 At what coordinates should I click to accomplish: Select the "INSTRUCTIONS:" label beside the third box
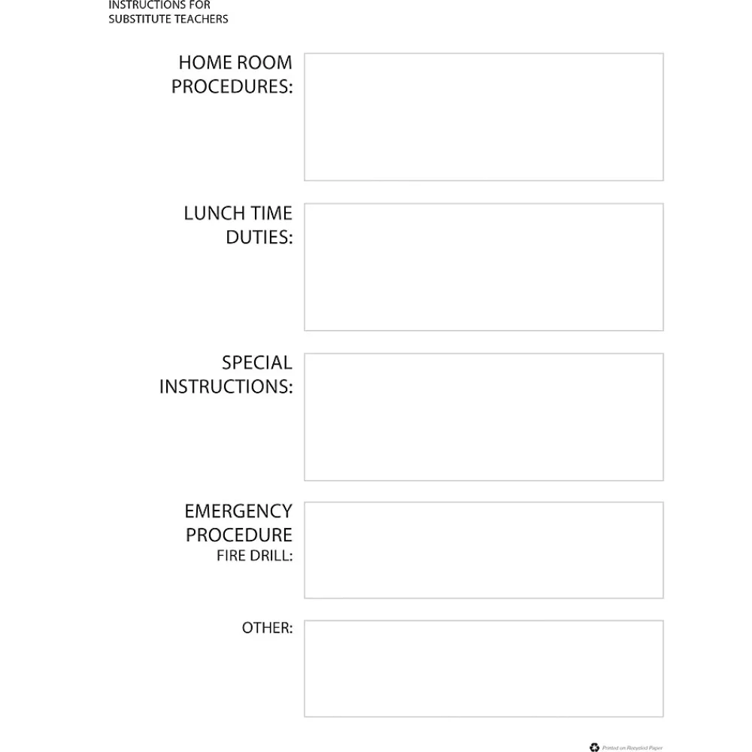pyautogui.click(x=226, y=387)
